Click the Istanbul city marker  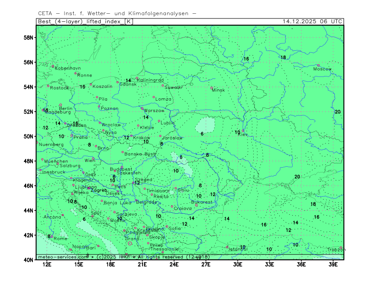(227, 247)
